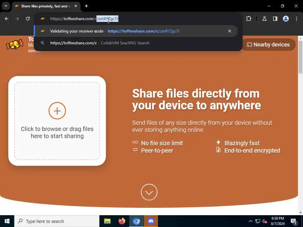303x227 pixels.
Task: Select the Chromium taskbar icon
Action: [x=136, y=221]
